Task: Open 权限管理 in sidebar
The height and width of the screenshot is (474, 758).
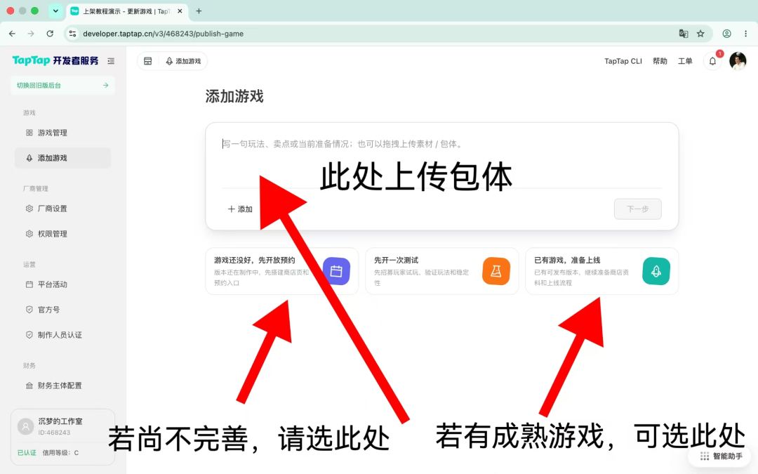Action: tap(63, 234)
